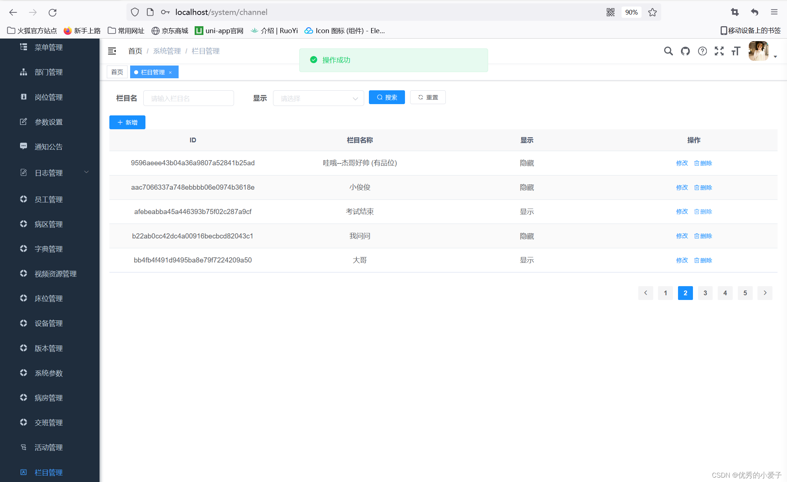This screenshot has width=787, height=482.
Task: Switch to the 首页 tag tab
Action: pos(117,72)
